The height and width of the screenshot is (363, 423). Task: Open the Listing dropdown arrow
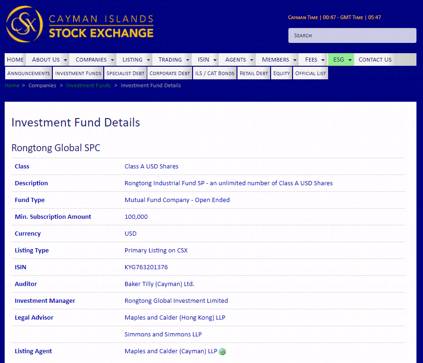pos(148,60)
